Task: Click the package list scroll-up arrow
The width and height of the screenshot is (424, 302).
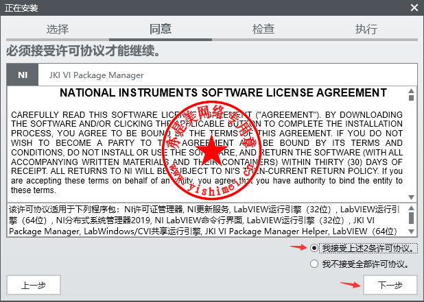Action: [x=411, y=207]
